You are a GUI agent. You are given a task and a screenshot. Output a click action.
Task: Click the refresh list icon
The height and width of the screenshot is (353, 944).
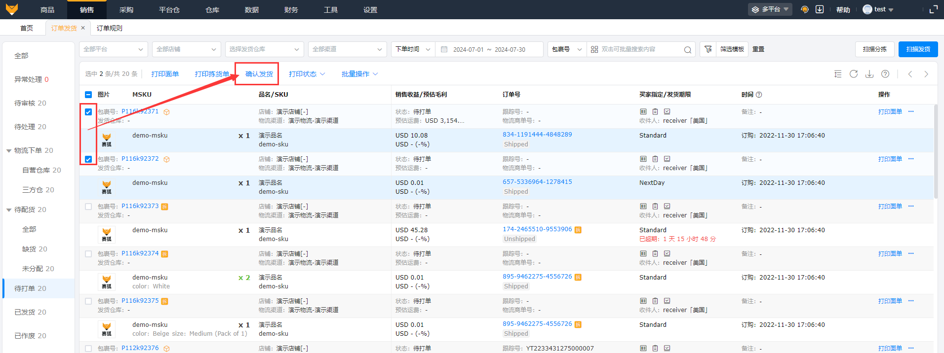point(854,74)
